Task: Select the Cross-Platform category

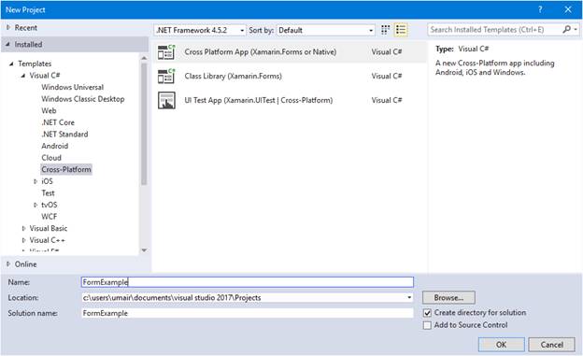Action: 66,170
